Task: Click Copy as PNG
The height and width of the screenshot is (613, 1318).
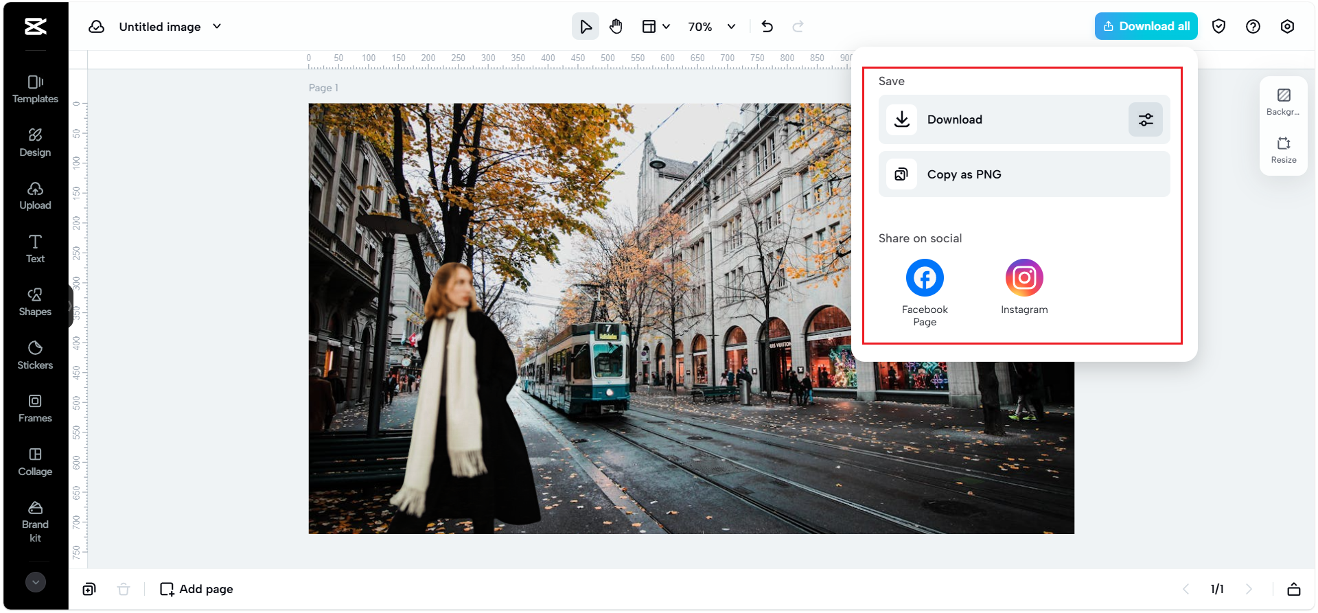Action: point(1024,174)
